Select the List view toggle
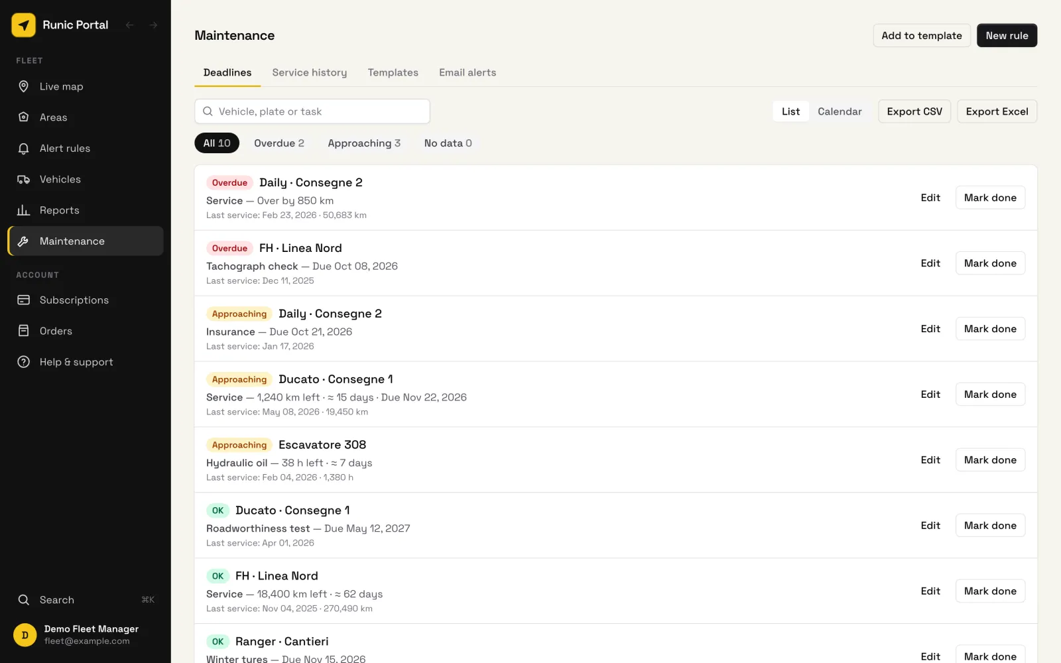Viewport: 1061px width, 663px height. pos(790,111)
